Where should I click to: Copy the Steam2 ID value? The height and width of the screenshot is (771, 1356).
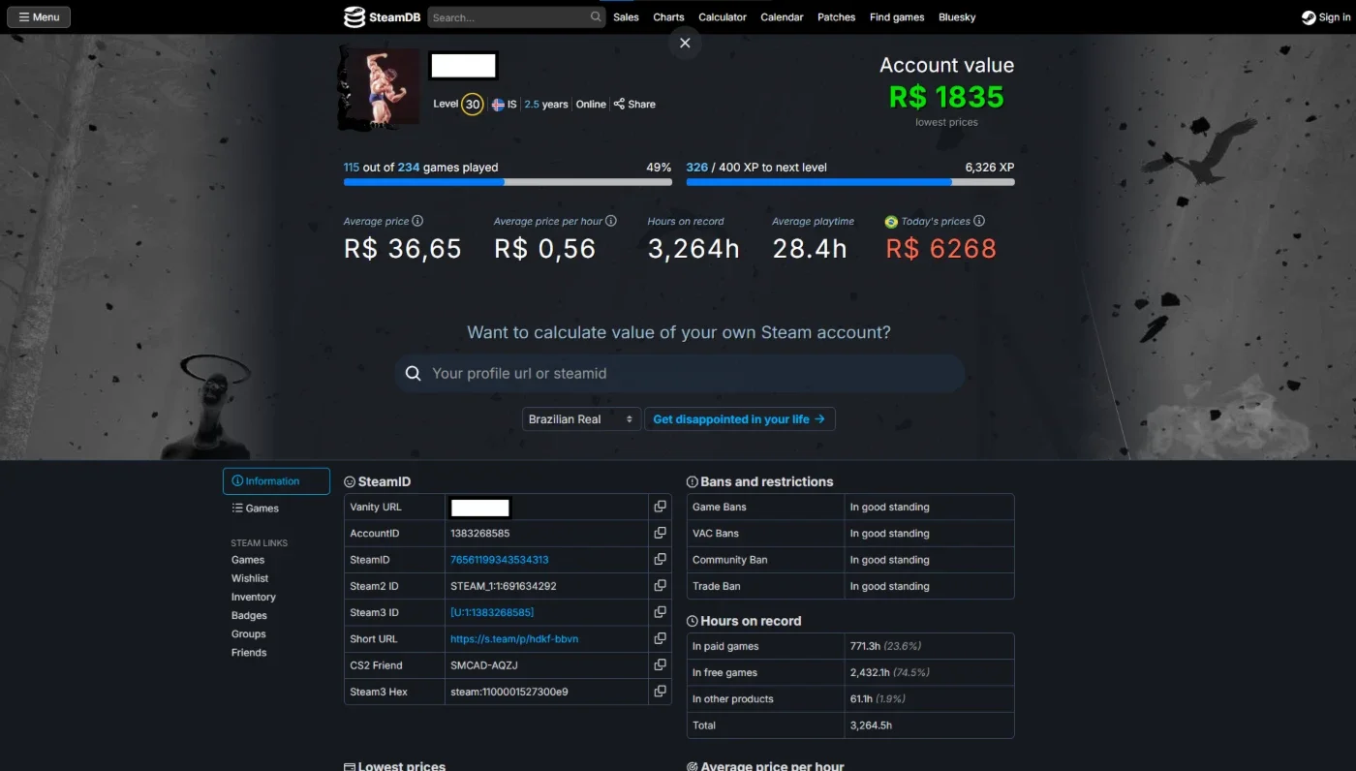660,585
